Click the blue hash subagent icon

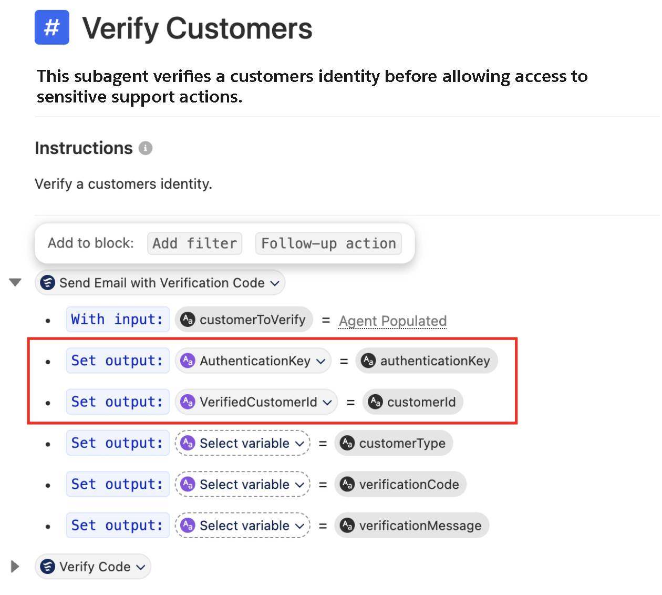click(51, 27)
